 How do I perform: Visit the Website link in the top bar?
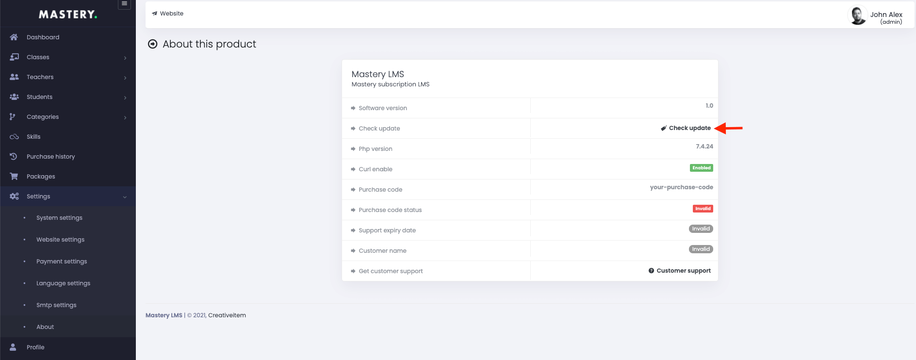click(168, 14)
